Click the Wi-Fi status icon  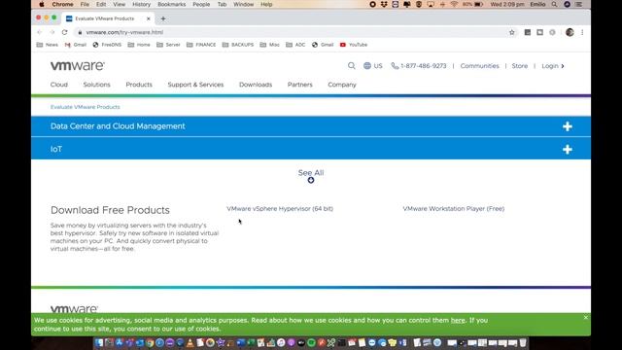[454, 4]
